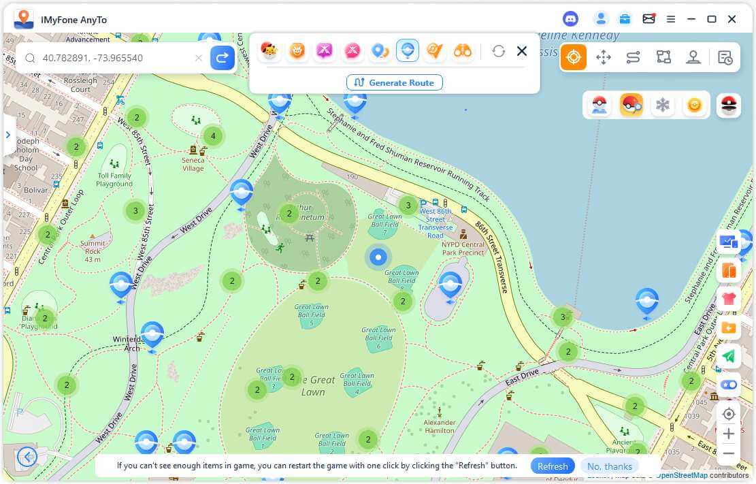Click the Pokéball magnifier search icon
756x484 pixels.
tap(631, 105)
